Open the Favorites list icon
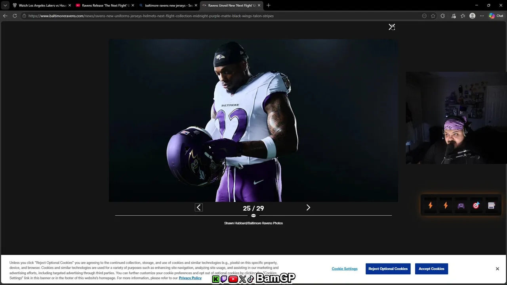Image resolution: width=507 pixels, height=285 pixels. coord(463,16)
